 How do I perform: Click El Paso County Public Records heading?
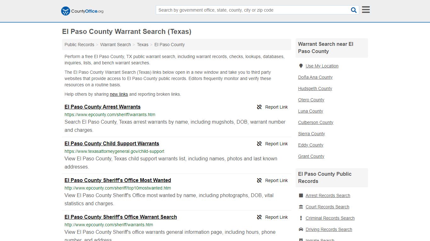tap(325, 178)
